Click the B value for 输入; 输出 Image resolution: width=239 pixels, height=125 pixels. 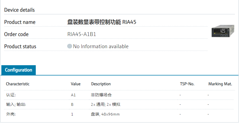point(72,104)
